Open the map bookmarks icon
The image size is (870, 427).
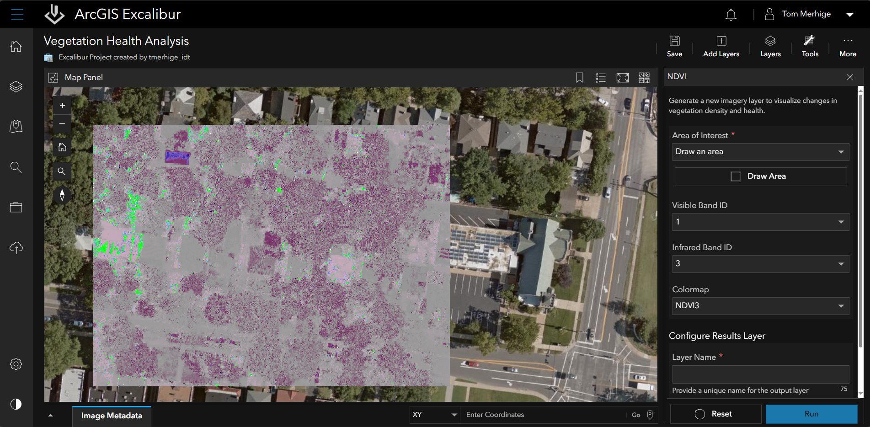tap(579, 78)
